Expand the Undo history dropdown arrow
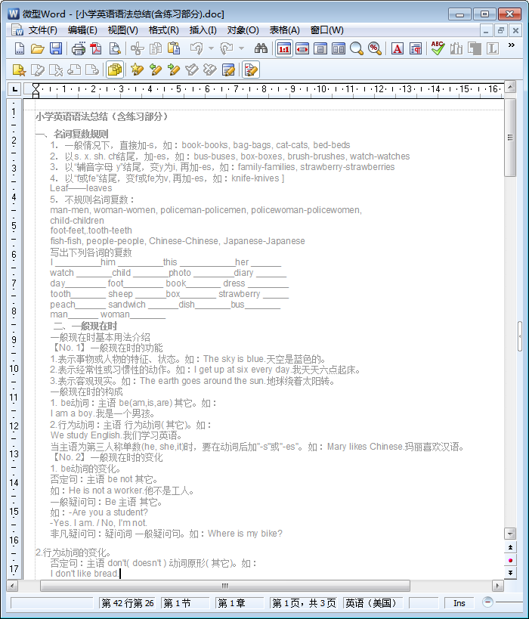529x619 pixels. 211,48
